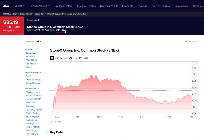Click the SNEX ticker in top bar
The height and width of the screenshot is (137, 204).
click(6, 6)
